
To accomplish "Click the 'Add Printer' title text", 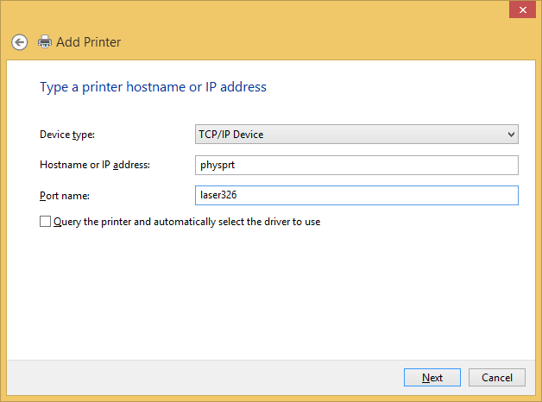I will 88,41.
